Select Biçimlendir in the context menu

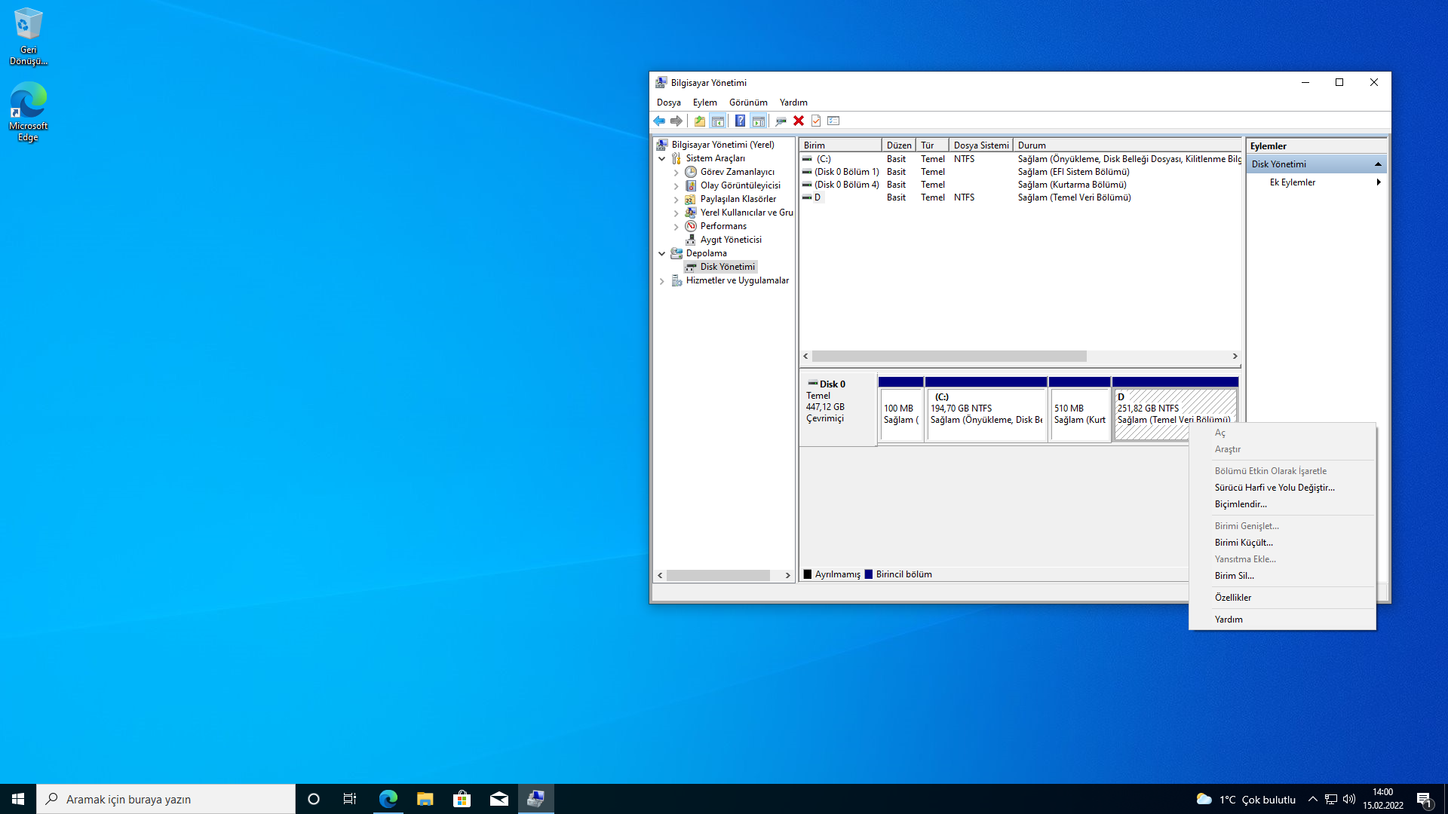[x=1240, y=504]
